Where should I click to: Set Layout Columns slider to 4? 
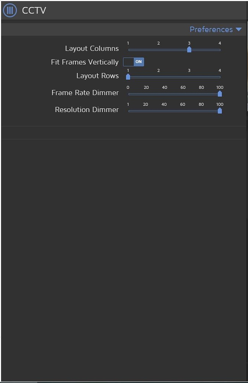pyautogui.click(x=220, y=50)
